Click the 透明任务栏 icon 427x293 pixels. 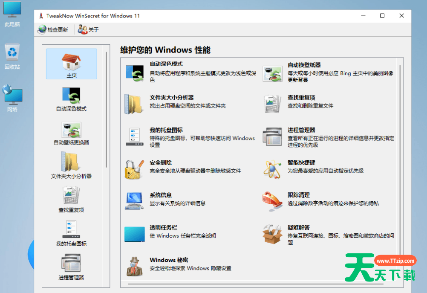coord(134,234)
